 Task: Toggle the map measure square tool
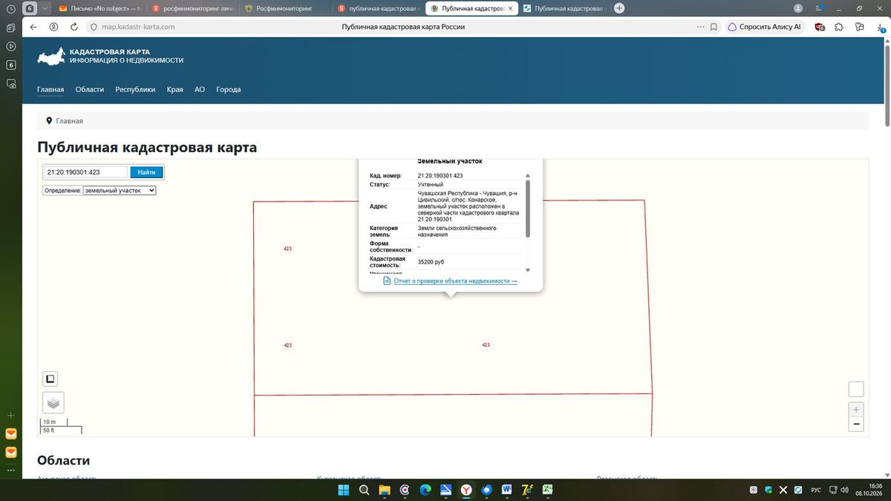coord(50,379)
